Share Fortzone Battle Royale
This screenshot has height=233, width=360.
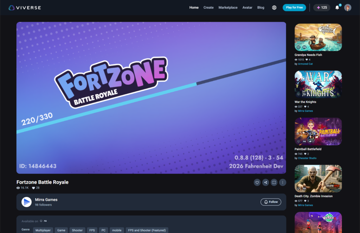[266, 182]
